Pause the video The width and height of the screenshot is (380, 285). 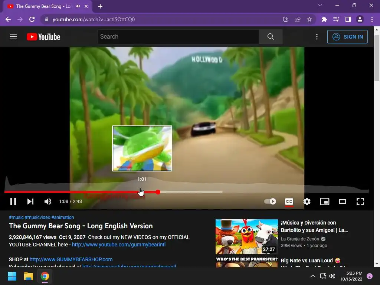(13, 202)
